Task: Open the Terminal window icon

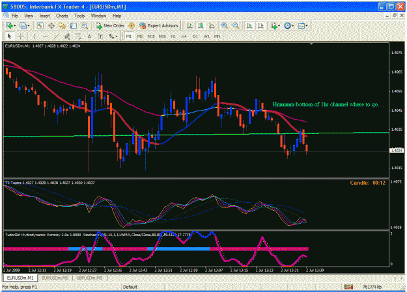Action: click(74, 25)
